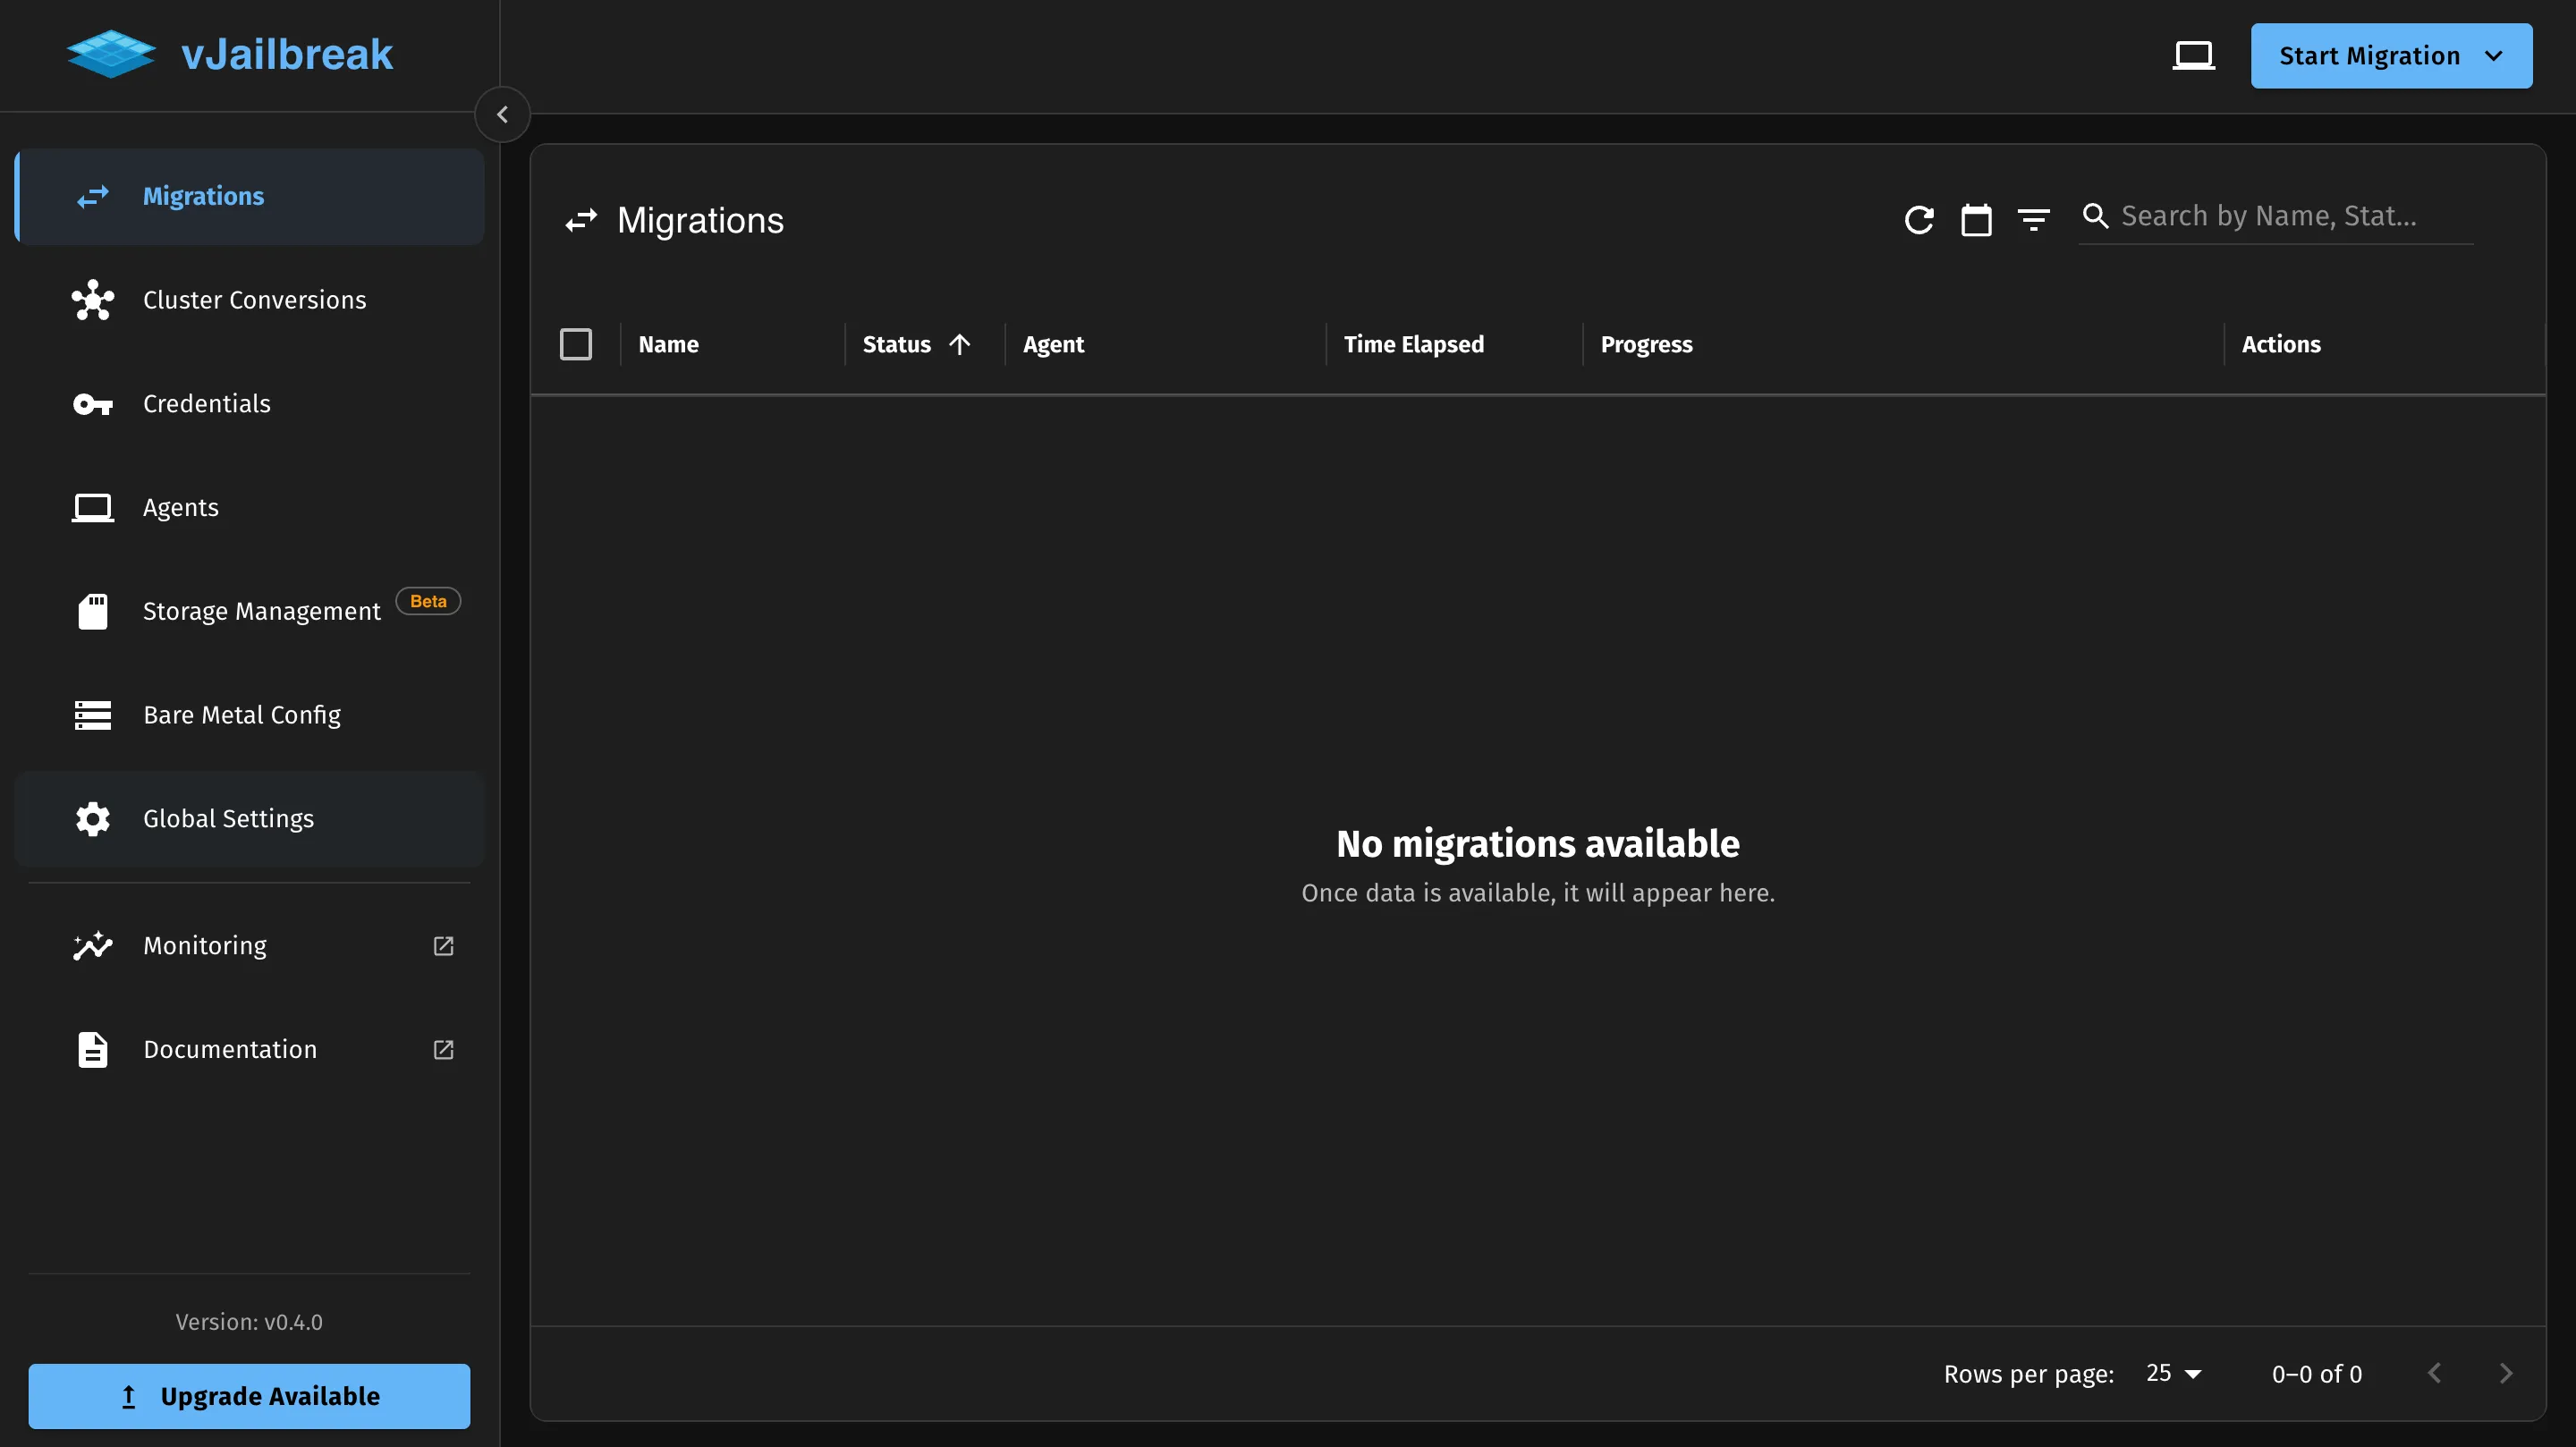This screenshot has width=2576, height=1447.
Task: Open Global Settings
Action: 228,819
